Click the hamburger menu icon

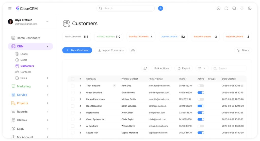pos(10,8)
